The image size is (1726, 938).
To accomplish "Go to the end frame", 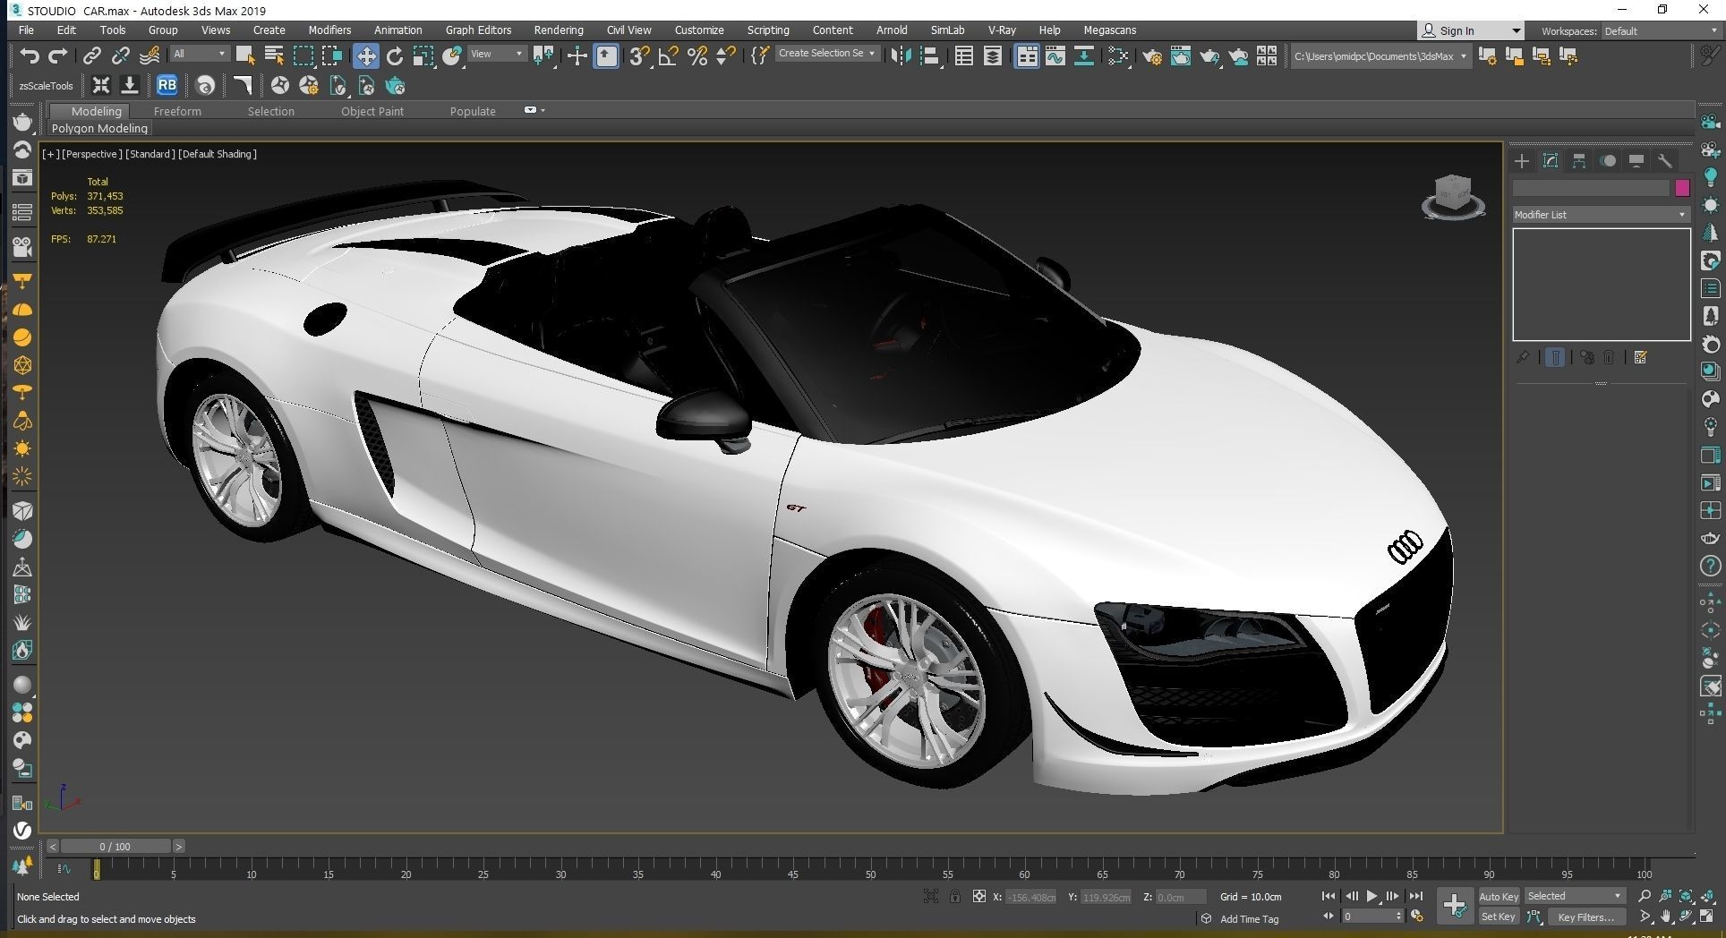I will click(1415, 896).
